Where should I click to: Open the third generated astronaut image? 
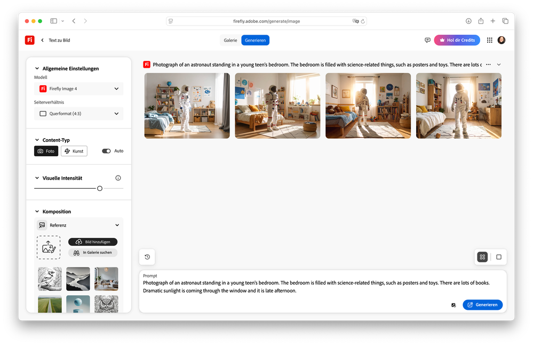[368, 106]
